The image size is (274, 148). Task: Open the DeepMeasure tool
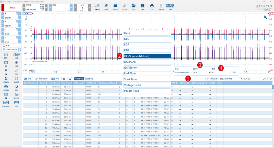coord(6,103)
